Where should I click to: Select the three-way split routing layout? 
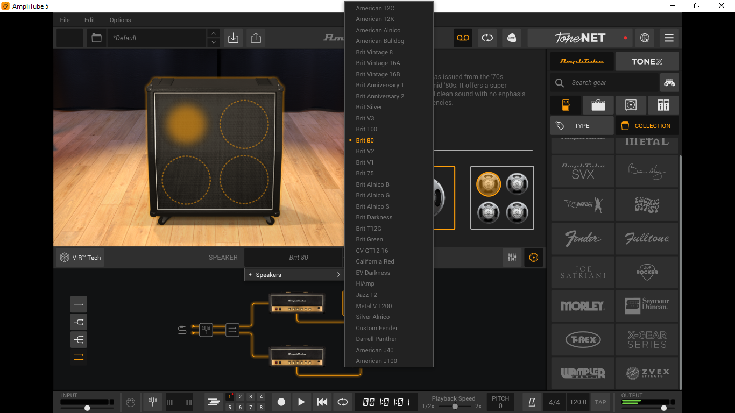click(x=79, y=340)
